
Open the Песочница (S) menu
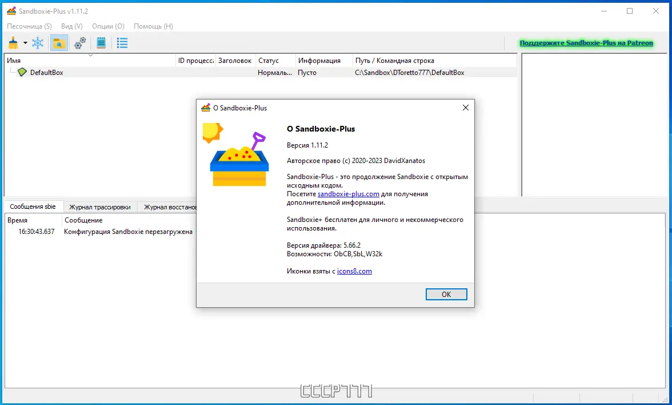29,26
